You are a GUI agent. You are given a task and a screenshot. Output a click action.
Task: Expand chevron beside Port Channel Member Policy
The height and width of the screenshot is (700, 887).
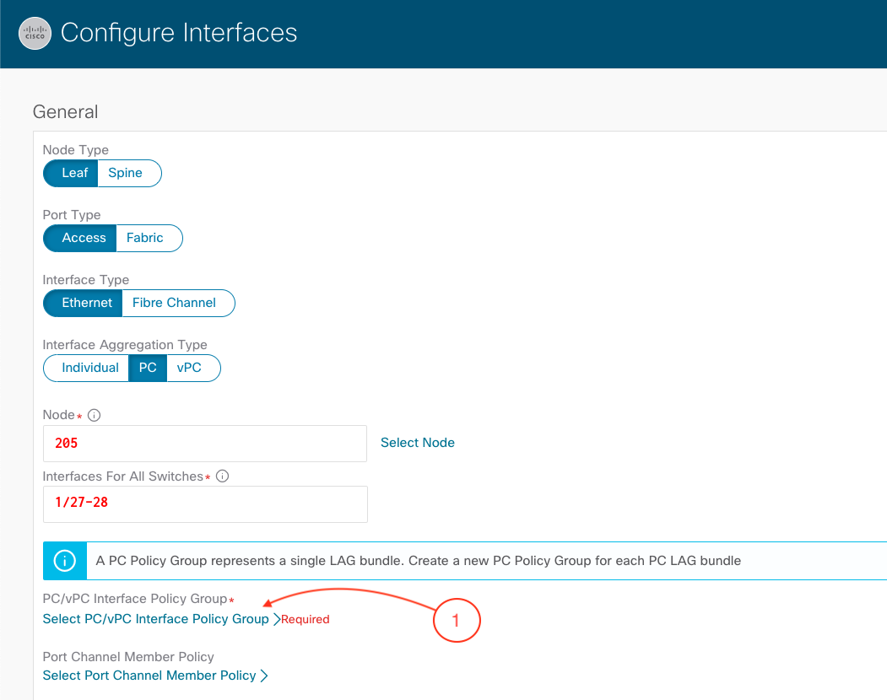(264, 676)
